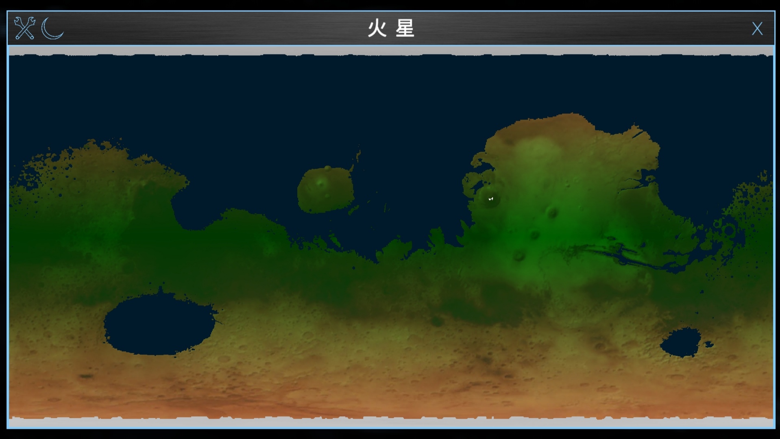Click the southernmost Tharsis volcano crater
Viewport: 780px width, 439px height.
coord(519,255)
